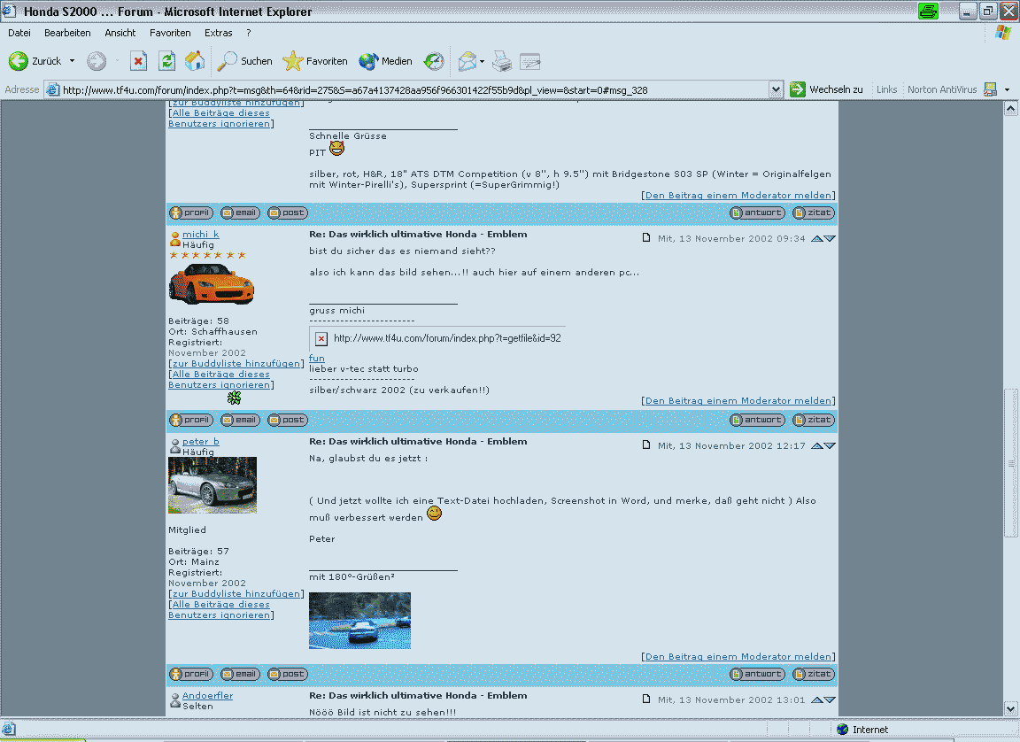Open the Zurück history dropdown arrow
The width and height of the screenshot is (1020, 742).
tap(72, 62)
